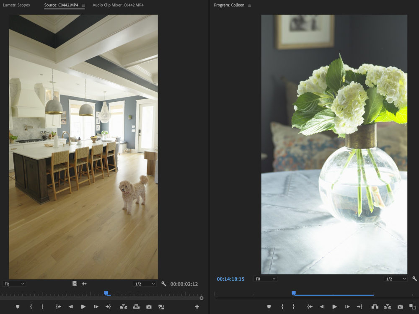Switch to the Audio Clip Mixer tab
419x314 pixels.
118,5
